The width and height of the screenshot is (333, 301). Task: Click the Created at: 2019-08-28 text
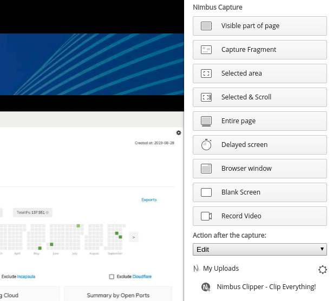click(154, 143)
